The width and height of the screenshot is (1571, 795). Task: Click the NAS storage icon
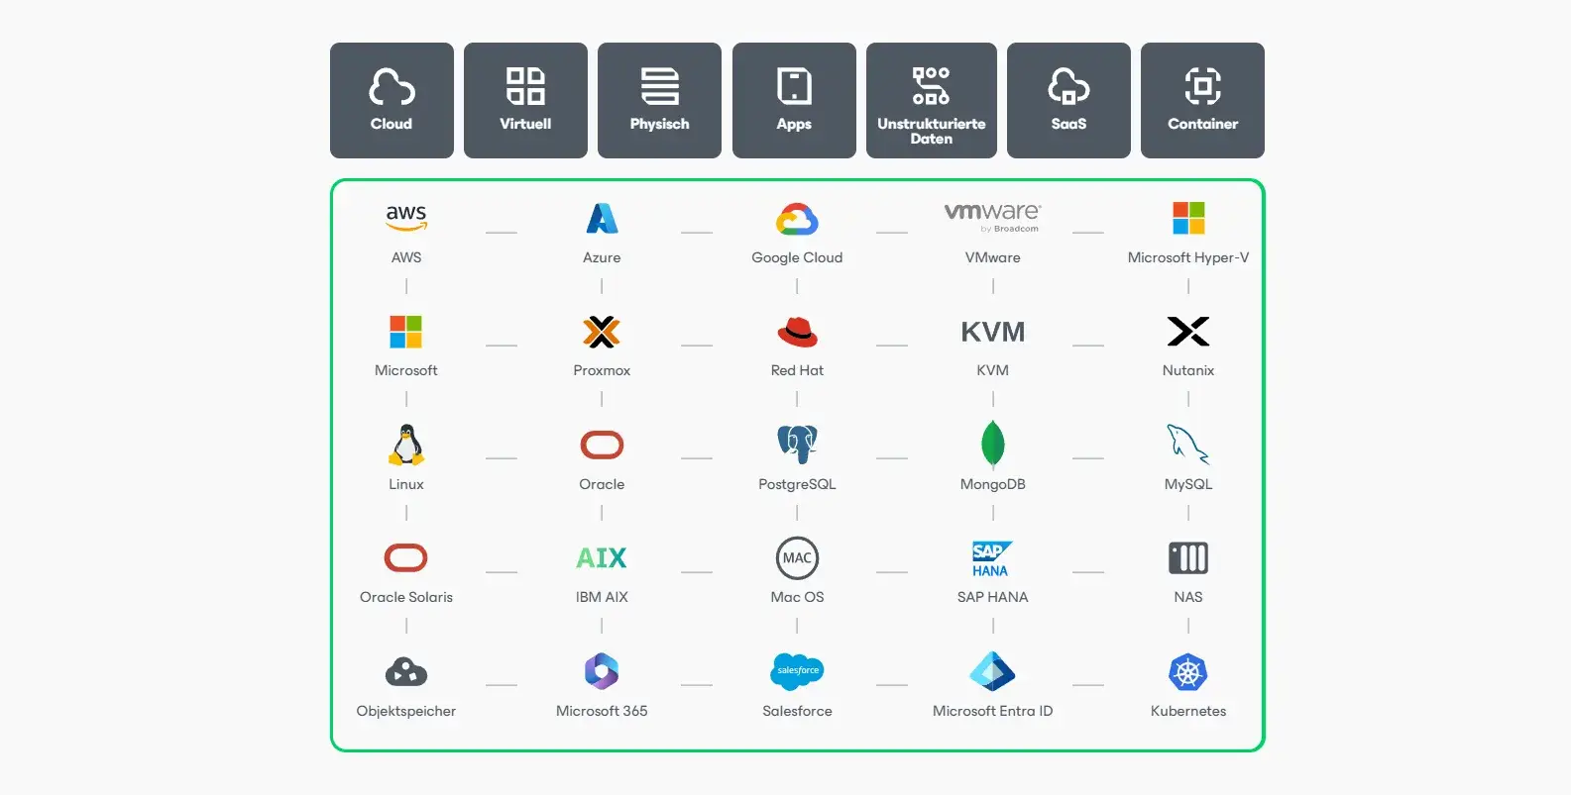[1188, 558]
